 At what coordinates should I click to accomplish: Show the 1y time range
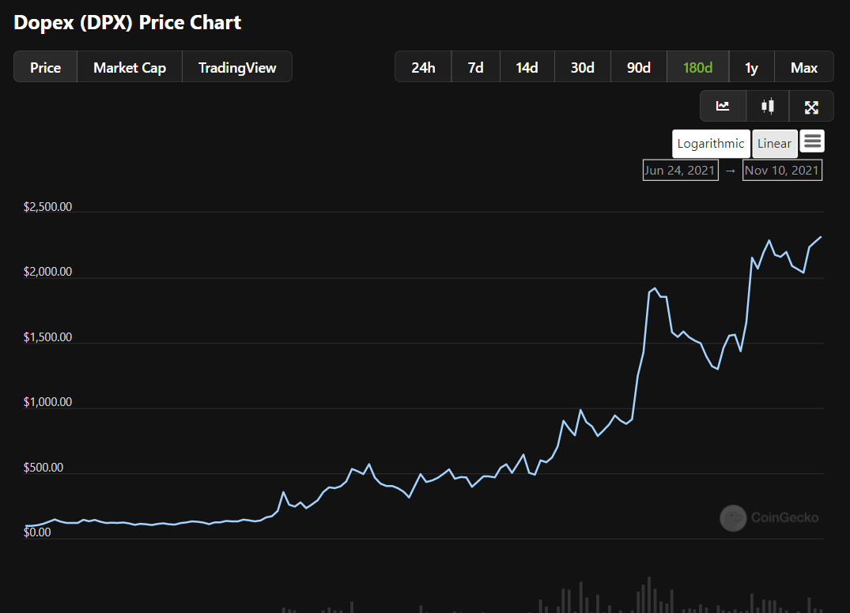(x=751, y=67)
